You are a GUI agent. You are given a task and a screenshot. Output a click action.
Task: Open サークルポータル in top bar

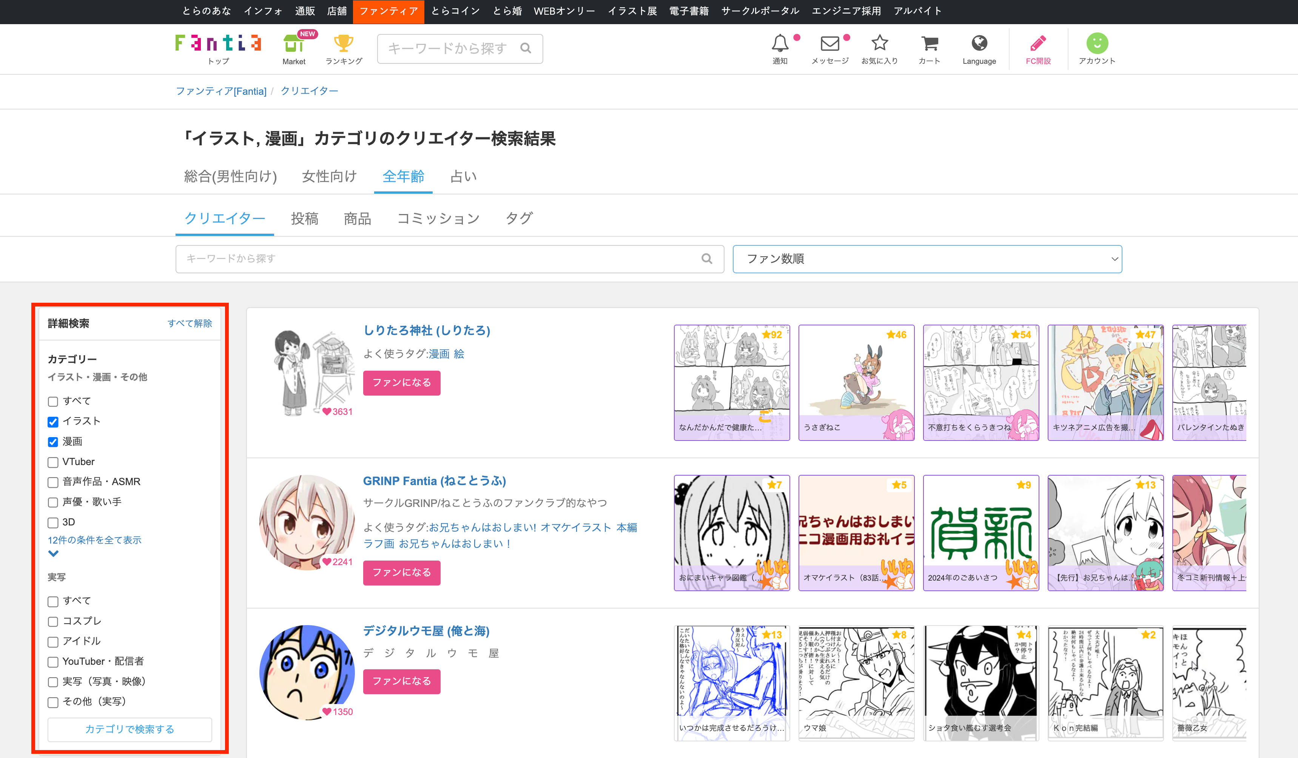[x=760, y=11]
